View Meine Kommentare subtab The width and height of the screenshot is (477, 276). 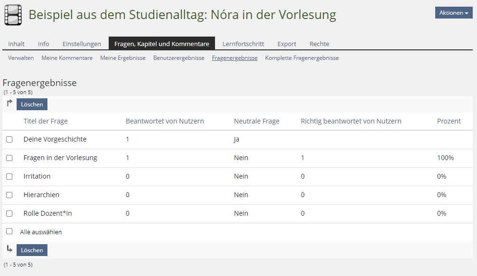tap(67, 58)
